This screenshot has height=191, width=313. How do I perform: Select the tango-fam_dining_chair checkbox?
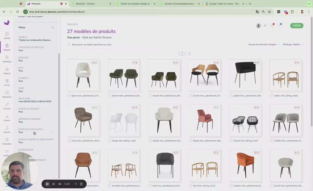pyautogui.click(x=109, y=141)
